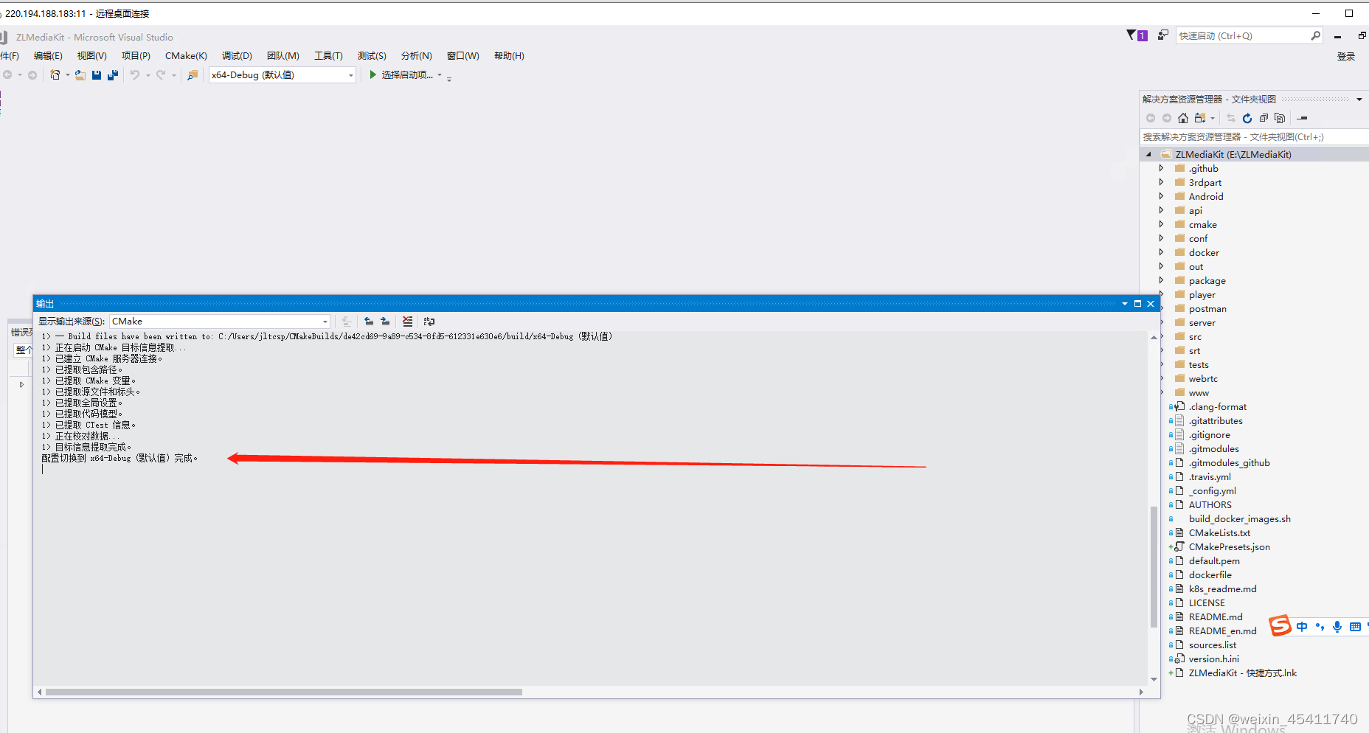Click the Clear All output icon
The width and height of the screenshot is (1369, 733).
pyautogui.click(x=407, y=322)
